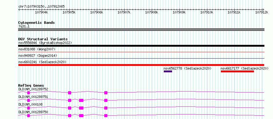
Task: Select first exon box of DLD|NM_001289752
Action: coord(29,93)
